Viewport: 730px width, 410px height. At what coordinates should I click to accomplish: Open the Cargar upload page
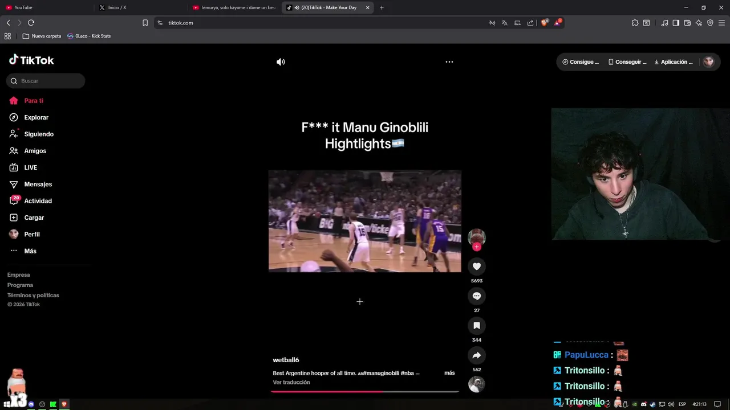pos(27,218)
